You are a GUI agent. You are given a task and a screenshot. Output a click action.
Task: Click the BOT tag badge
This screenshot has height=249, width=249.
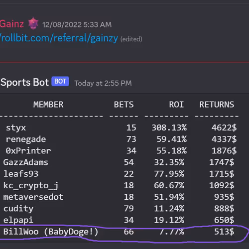60,81
